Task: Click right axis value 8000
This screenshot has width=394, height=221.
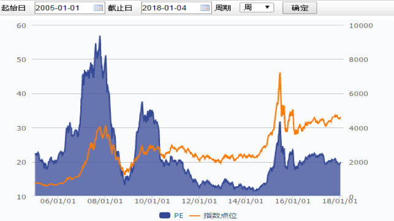Action: 358,60
